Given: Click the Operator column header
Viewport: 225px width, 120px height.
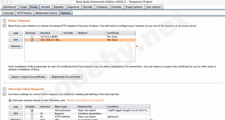Looking at the screenshot, I should tap(46, 107).
